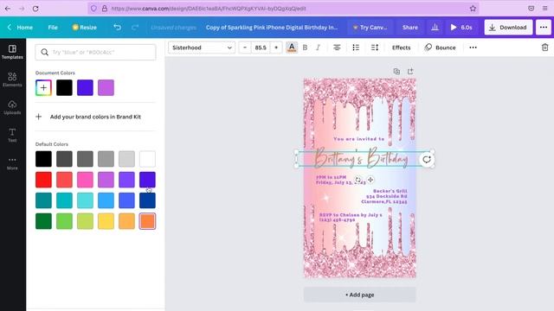
Task: Go back in browser history
Action: [x=8, y=9]
